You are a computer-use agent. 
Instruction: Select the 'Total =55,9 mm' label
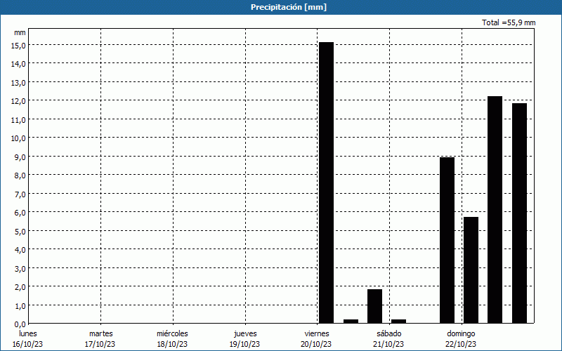point(509,22)
